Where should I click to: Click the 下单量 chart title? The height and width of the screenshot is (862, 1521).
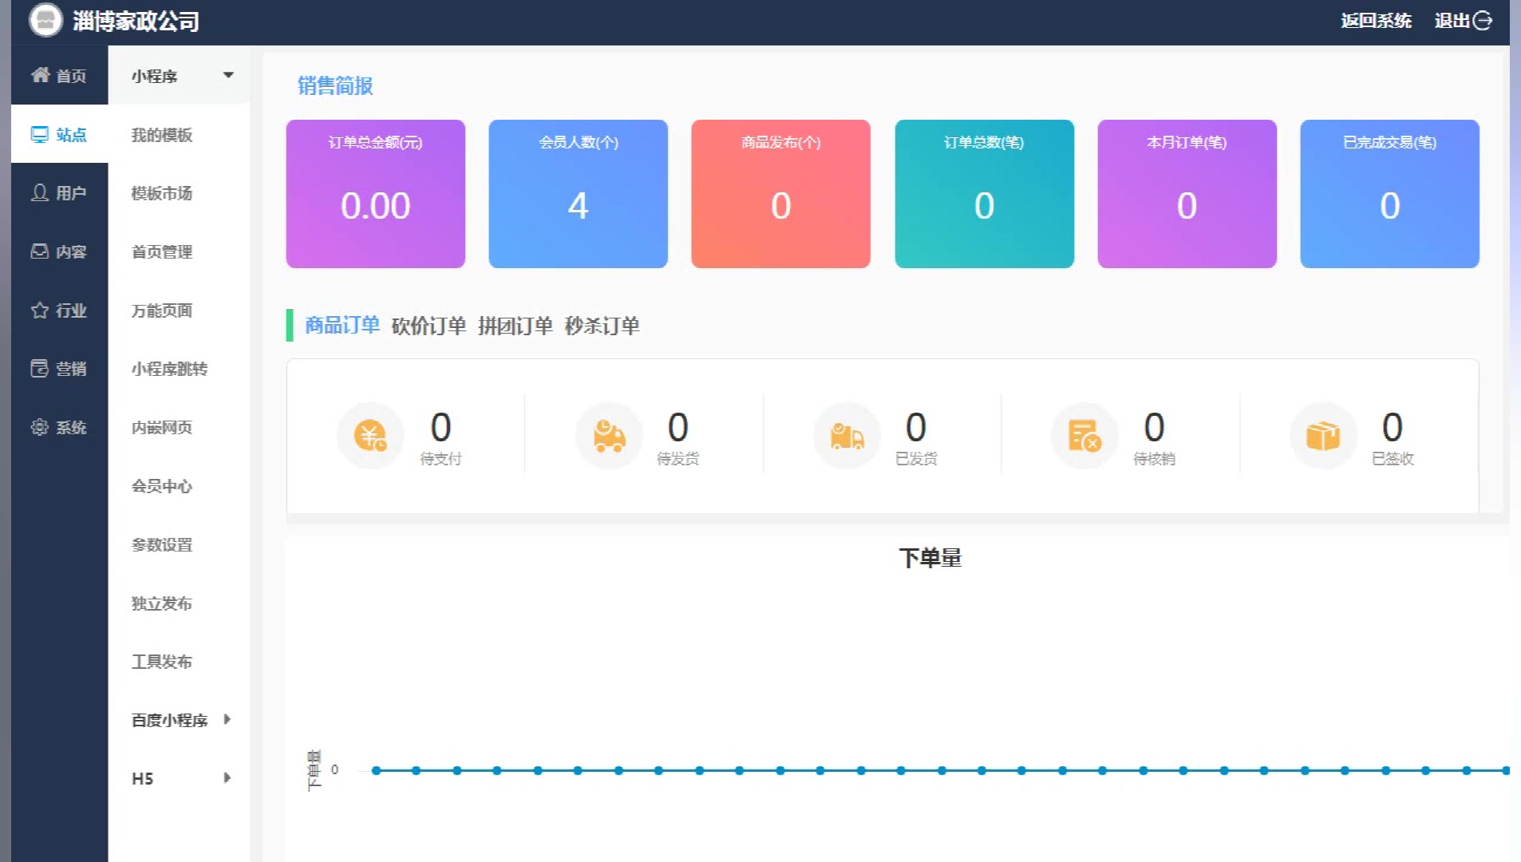coord(930,558)
